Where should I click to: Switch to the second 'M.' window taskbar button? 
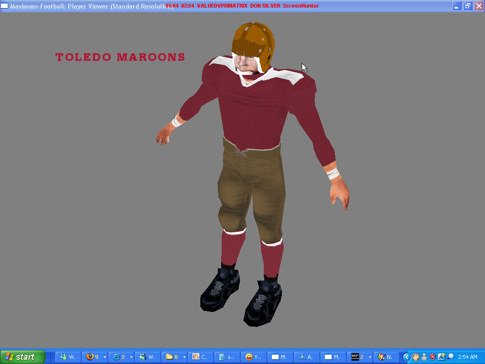pos(333,357)
